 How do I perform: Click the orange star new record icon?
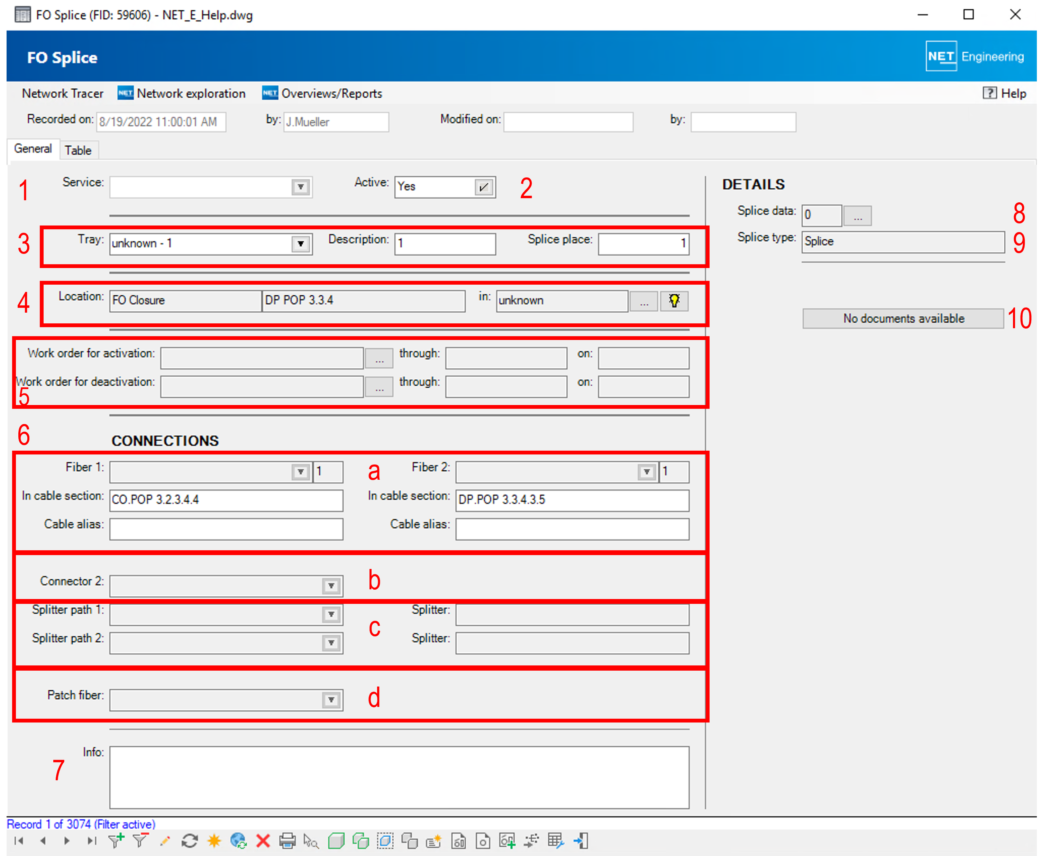pyautogui.click(x=214, y=841)
